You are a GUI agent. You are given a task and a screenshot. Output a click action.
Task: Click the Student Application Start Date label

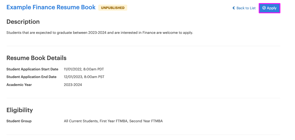point(32,69)
